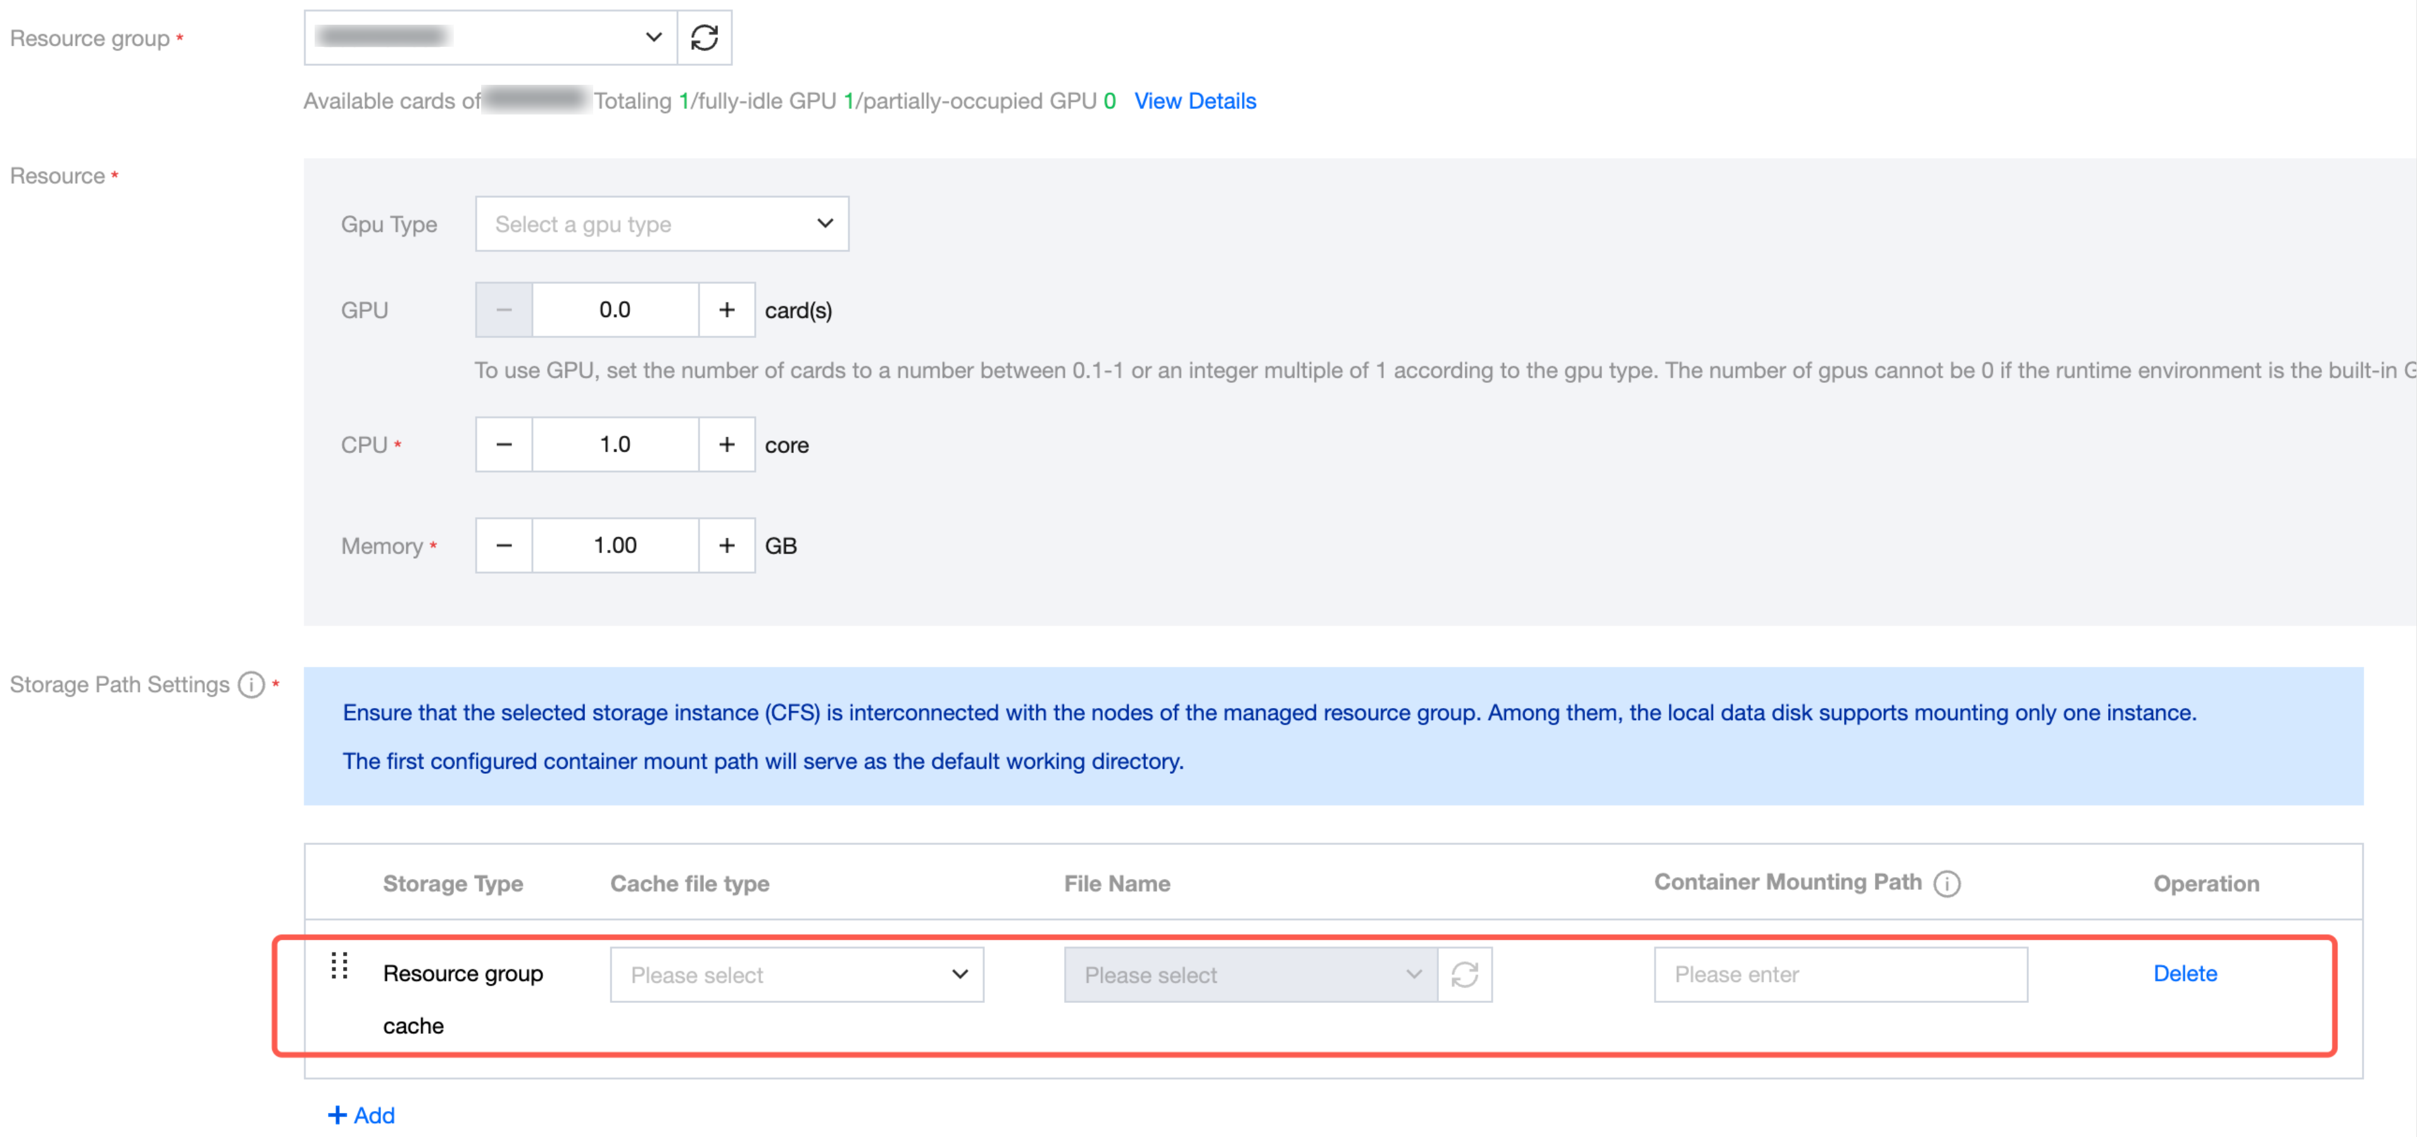Click the refresh icon next to File Name

[x=1464, y=974]
